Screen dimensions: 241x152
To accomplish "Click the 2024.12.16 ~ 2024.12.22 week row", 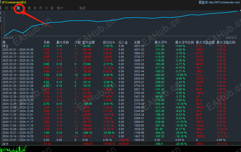I will click(120, 104).
